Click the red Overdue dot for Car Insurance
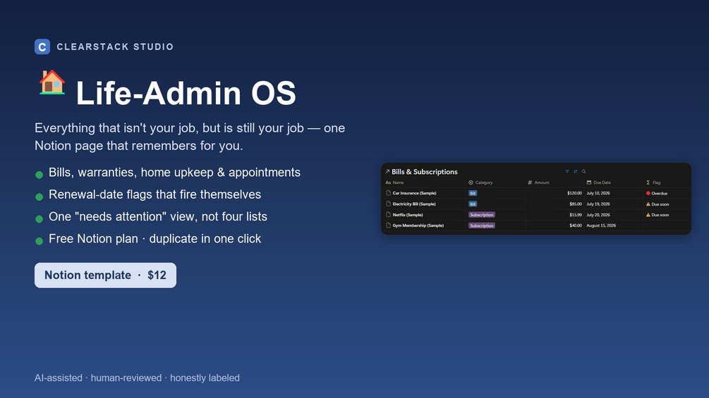709x398 pixels. [648, 193]
